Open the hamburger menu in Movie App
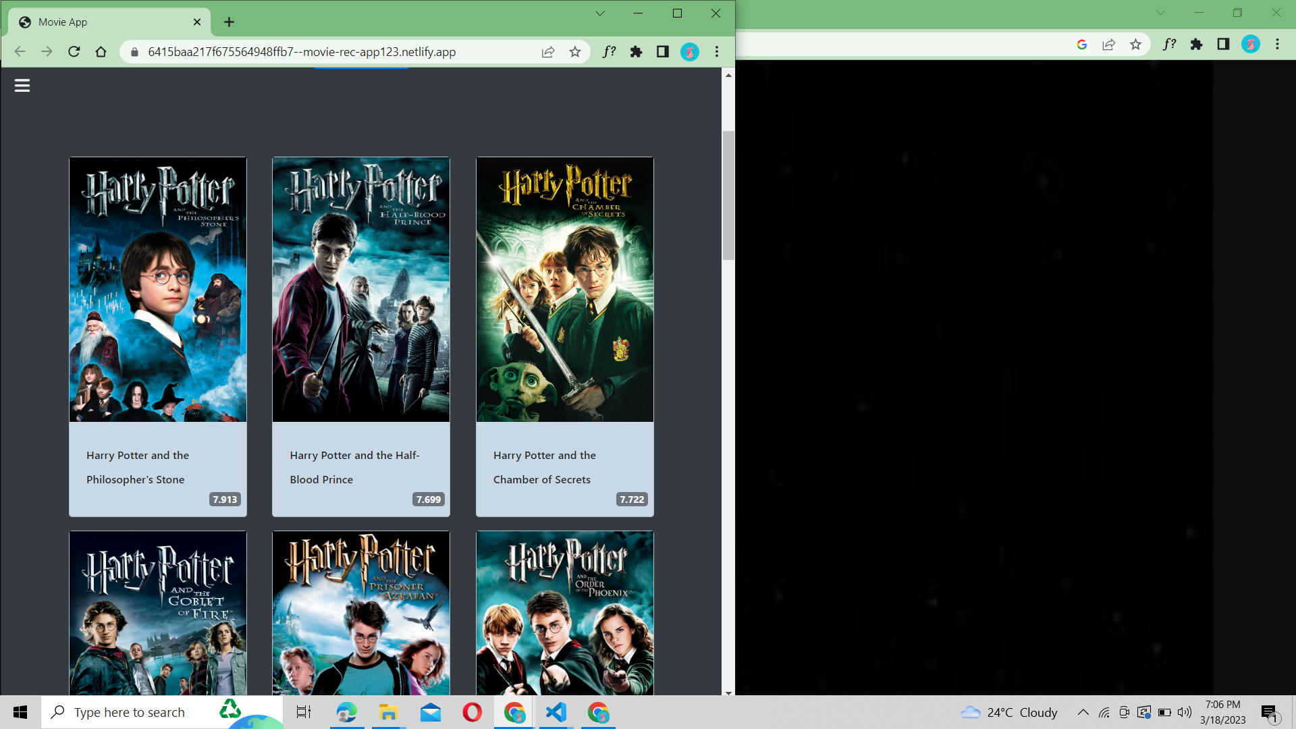The image size is (1296, 729). (x=22, y=86)
